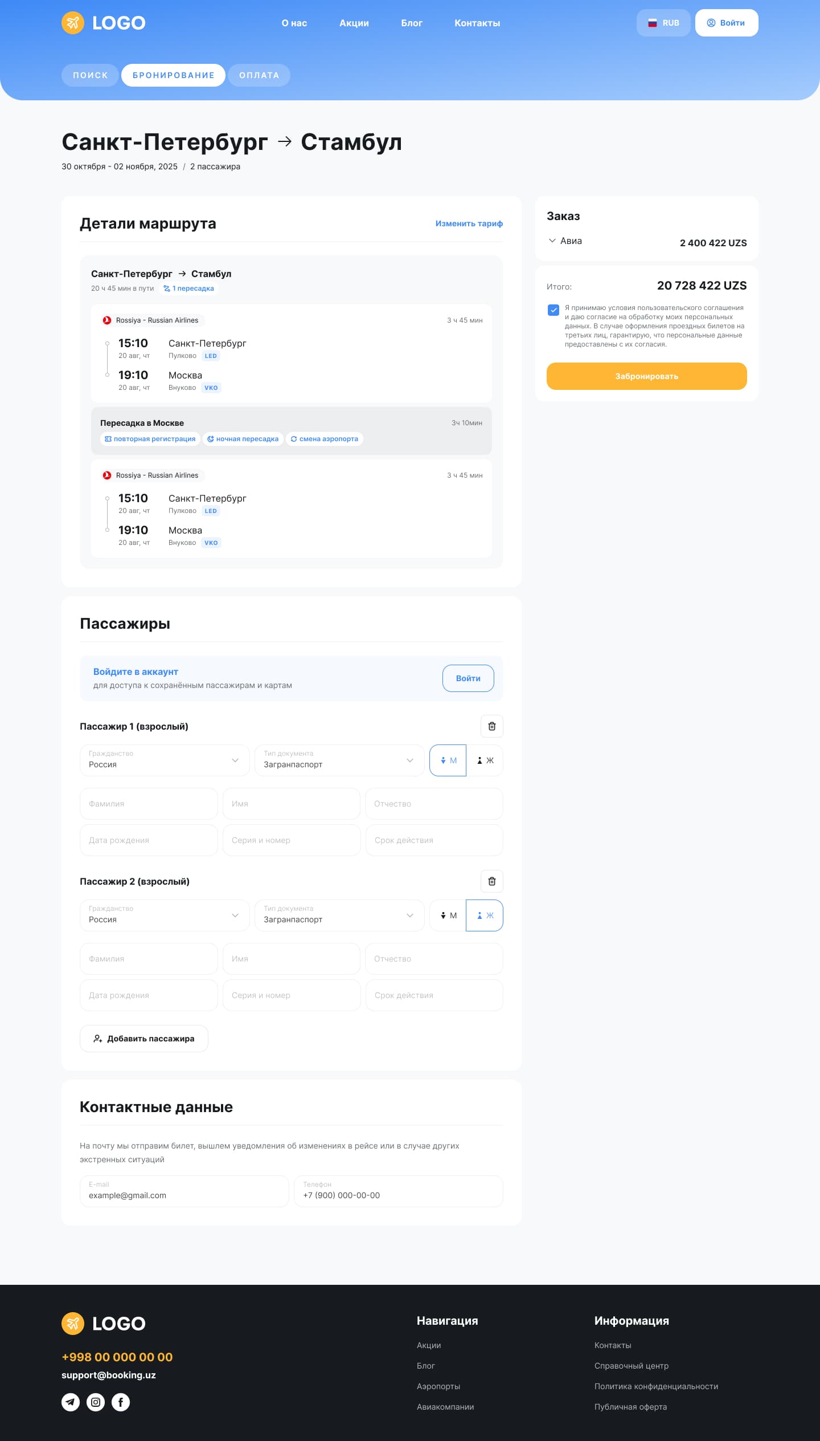Screen dimensions: 820x1441
Task: Select female gender Ж for Passenger 1
Action: point(485,760)
